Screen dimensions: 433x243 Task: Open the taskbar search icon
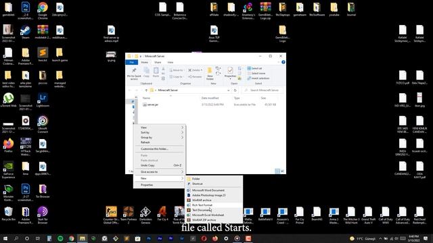[x=16, y=238]
